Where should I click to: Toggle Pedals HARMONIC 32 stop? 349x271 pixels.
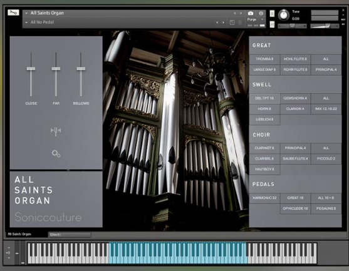(264, 198)
